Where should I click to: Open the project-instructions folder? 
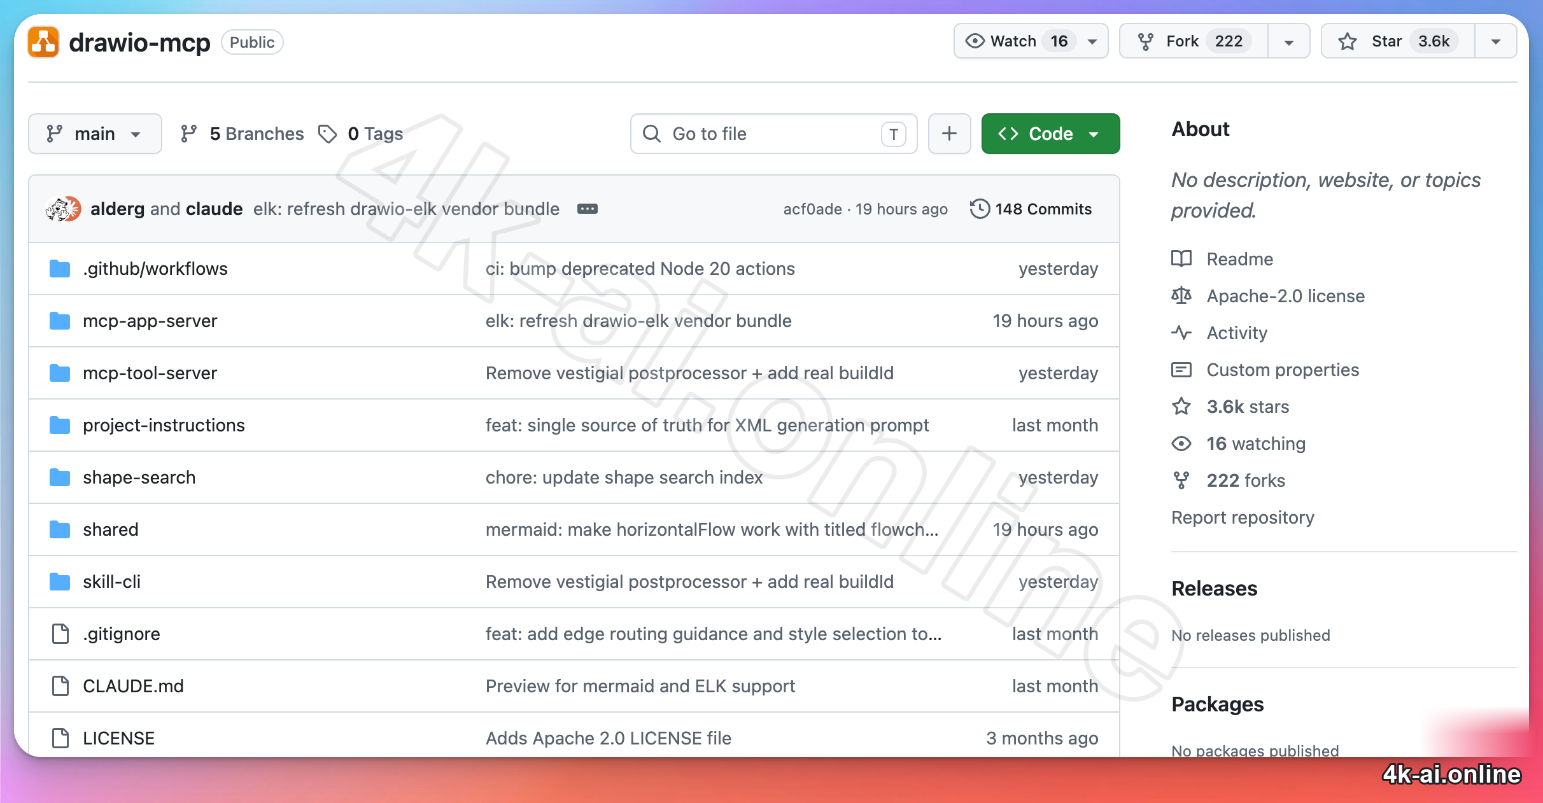pyautogui.click(x=164, y=425)
